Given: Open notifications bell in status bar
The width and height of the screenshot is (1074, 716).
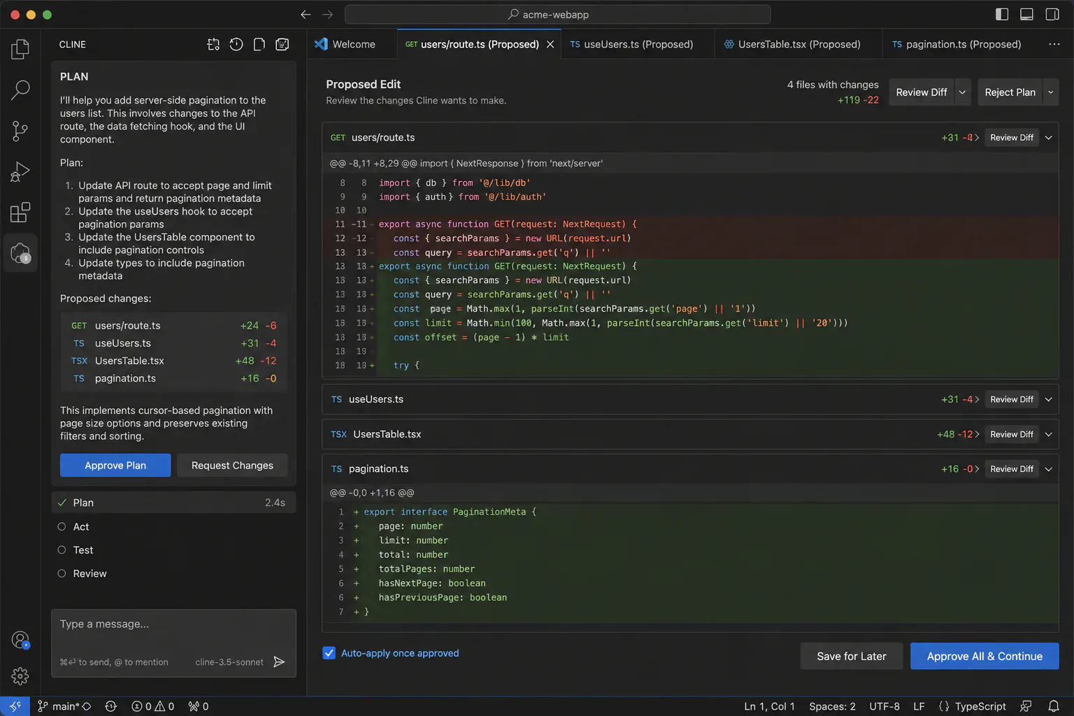Looking at the screenshot, I should tap(1054, 706).
